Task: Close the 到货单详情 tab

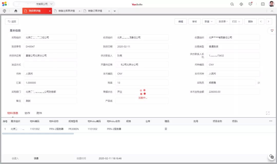Action: point(50,11)
